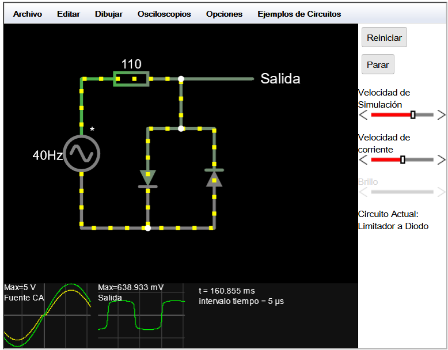Select the downward-pointing diode on the left
Screen dimensions: 448x350
click(148, 179)
